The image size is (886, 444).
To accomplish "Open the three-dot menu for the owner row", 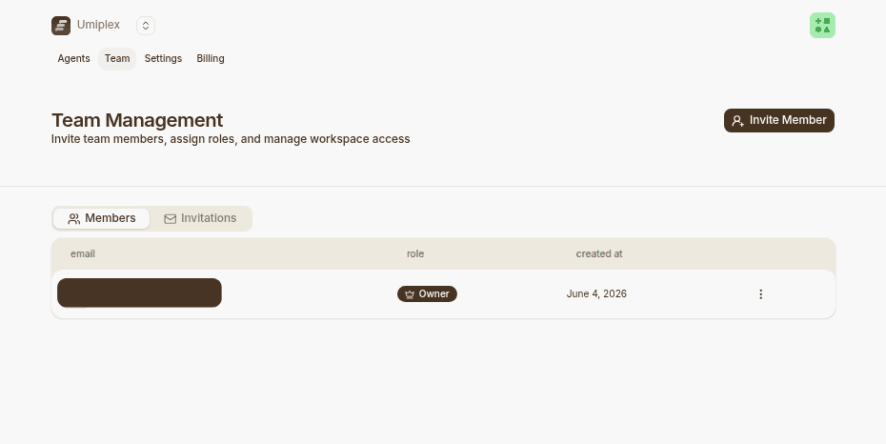I will pyautogui.click(x=760, y=293).
